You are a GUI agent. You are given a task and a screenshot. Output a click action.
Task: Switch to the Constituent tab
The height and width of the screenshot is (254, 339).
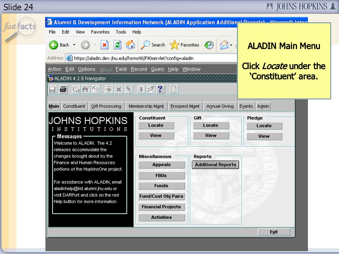pyautogui.click(x=74, y=106)
